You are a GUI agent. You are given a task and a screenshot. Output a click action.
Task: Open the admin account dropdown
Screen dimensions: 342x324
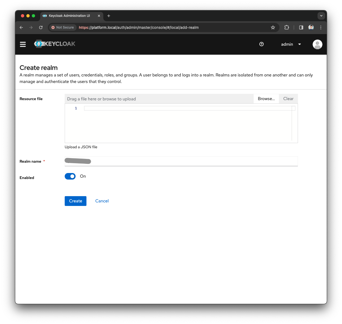[x=290, y=44]
